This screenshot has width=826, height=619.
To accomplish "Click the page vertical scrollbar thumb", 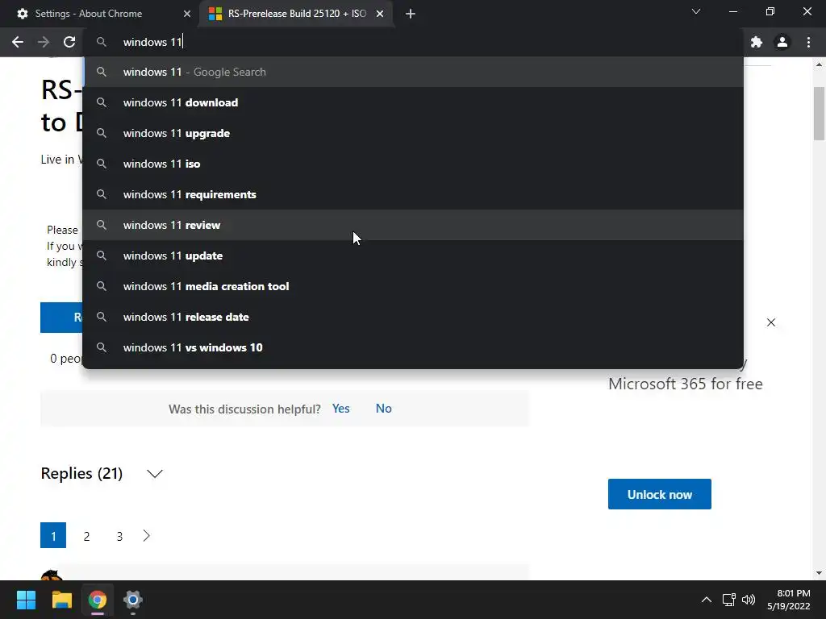I will 819,113.
